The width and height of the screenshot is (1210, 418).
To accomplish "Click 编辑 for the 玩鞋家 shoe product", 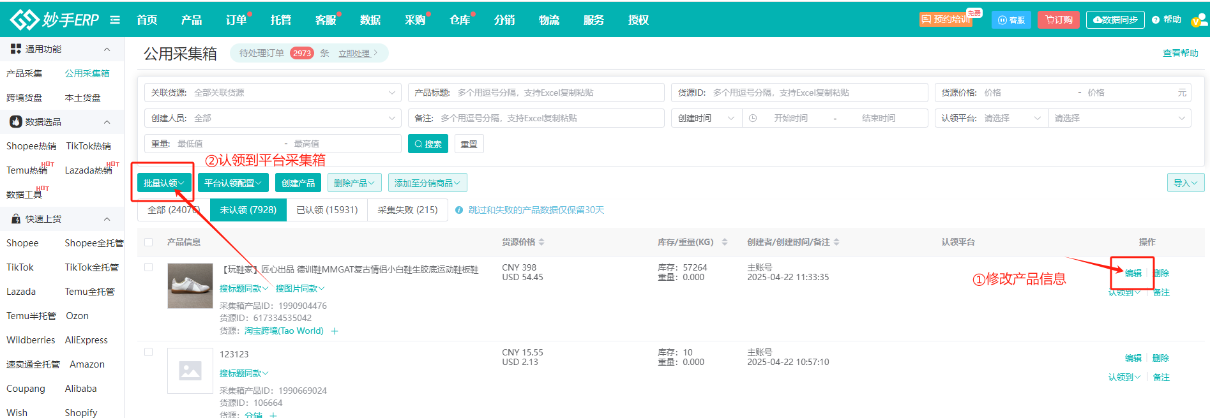I will [1133, 273].
